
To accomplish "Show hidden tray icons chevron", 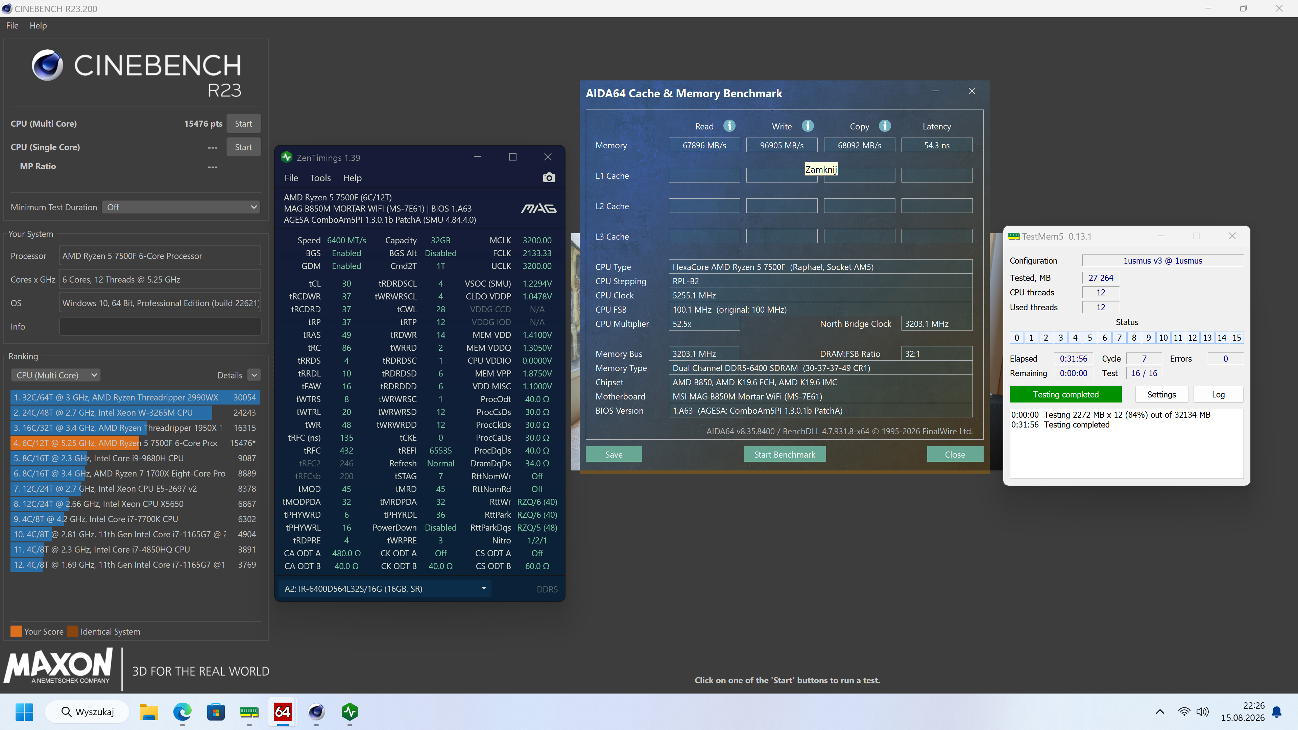I will pyautogui.click(x=1160, y=711).
